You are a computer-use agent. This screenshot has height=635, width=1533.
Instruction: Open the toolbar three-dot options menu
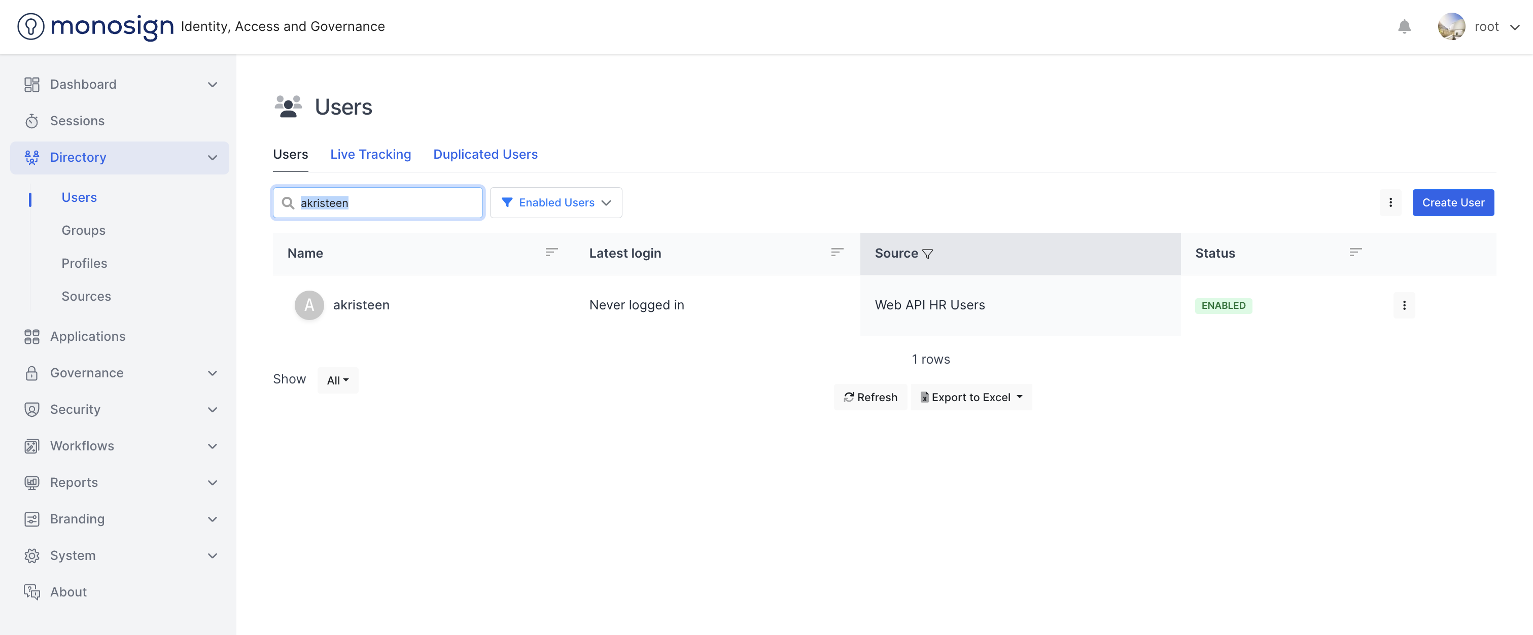pyautogui.click(x=1390, y=203)
